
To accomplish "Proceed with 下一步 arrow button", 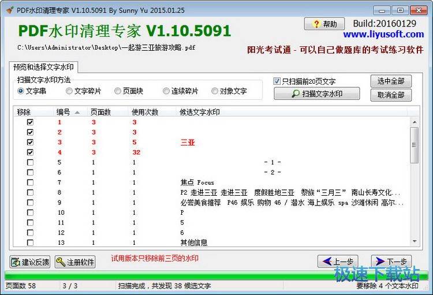I will tap(391, 262).
